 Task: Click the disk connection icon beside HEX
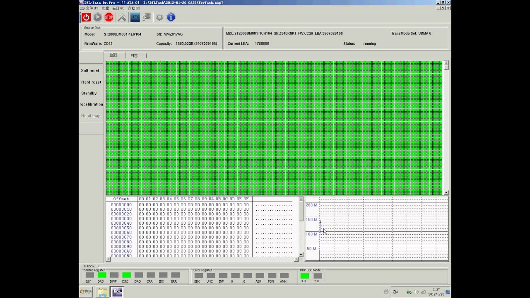tap(147, 17)
